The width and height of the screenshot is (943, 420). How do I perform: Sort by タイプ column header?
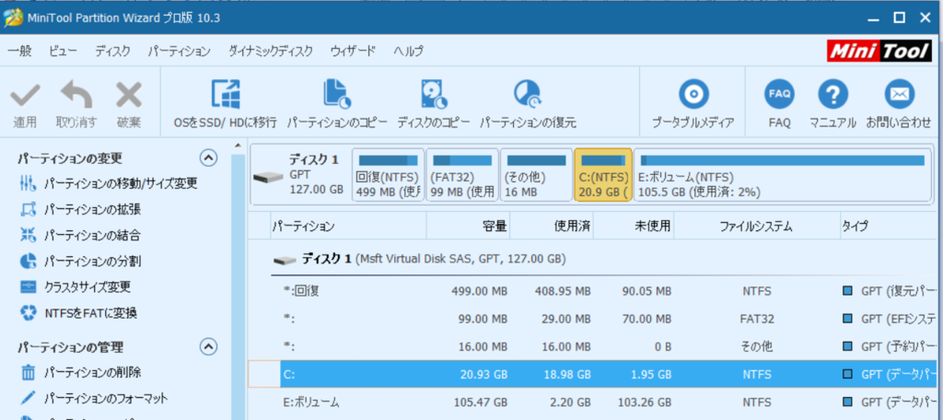click(889, 227)
